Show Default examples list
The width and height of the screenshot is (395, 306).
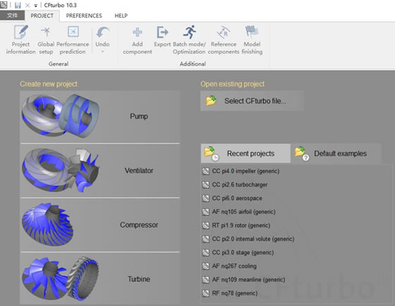336,153
